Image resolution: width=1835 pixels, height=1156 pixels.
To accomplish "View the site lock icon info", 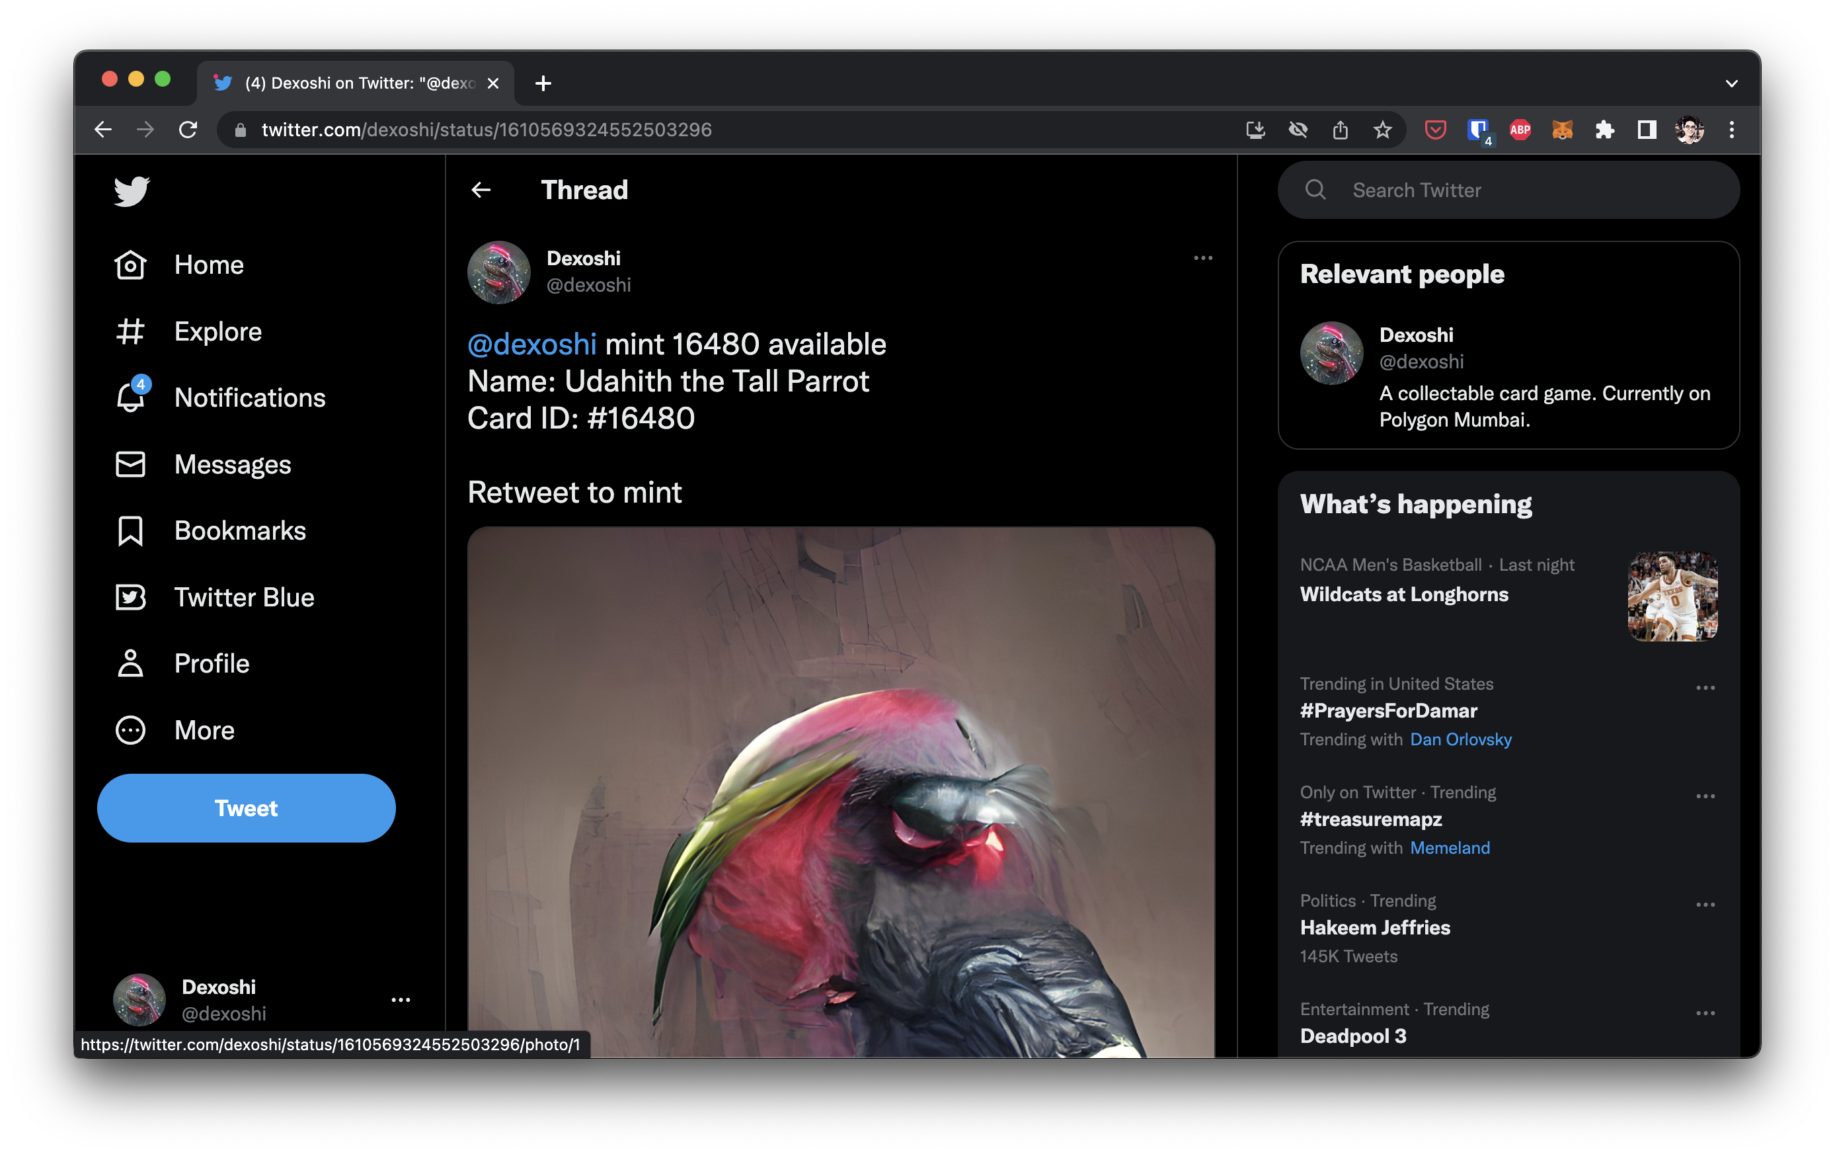I will pos(240,130).
